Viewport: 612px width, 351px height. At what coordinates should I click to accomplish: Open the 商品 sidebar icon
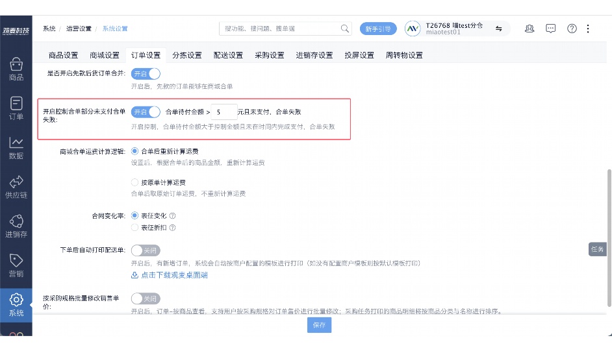pos(16,68)
